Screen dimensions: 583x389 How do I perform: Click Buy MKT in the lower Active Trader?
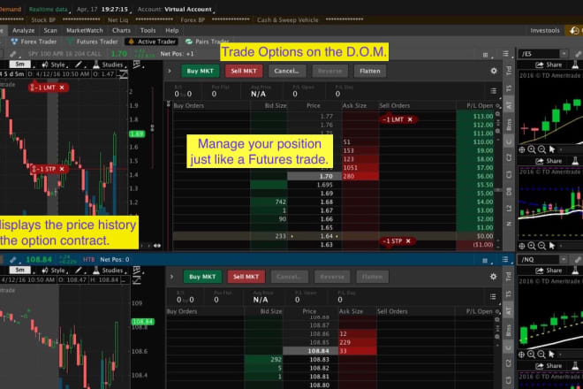coord(202,277)
